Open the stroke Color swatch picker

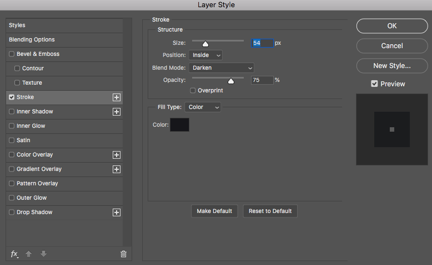180,124
